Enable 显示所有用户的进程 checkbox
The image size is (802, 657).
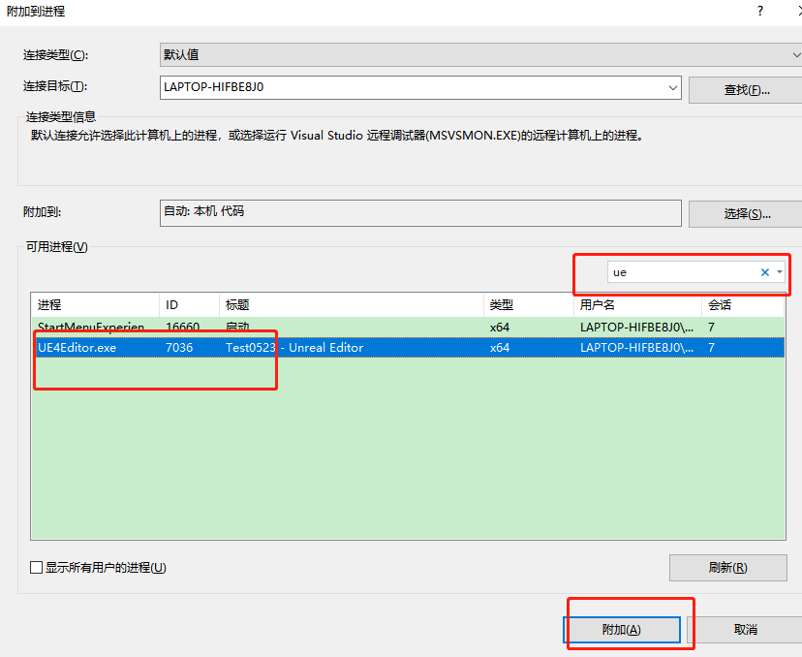[36, 567]
